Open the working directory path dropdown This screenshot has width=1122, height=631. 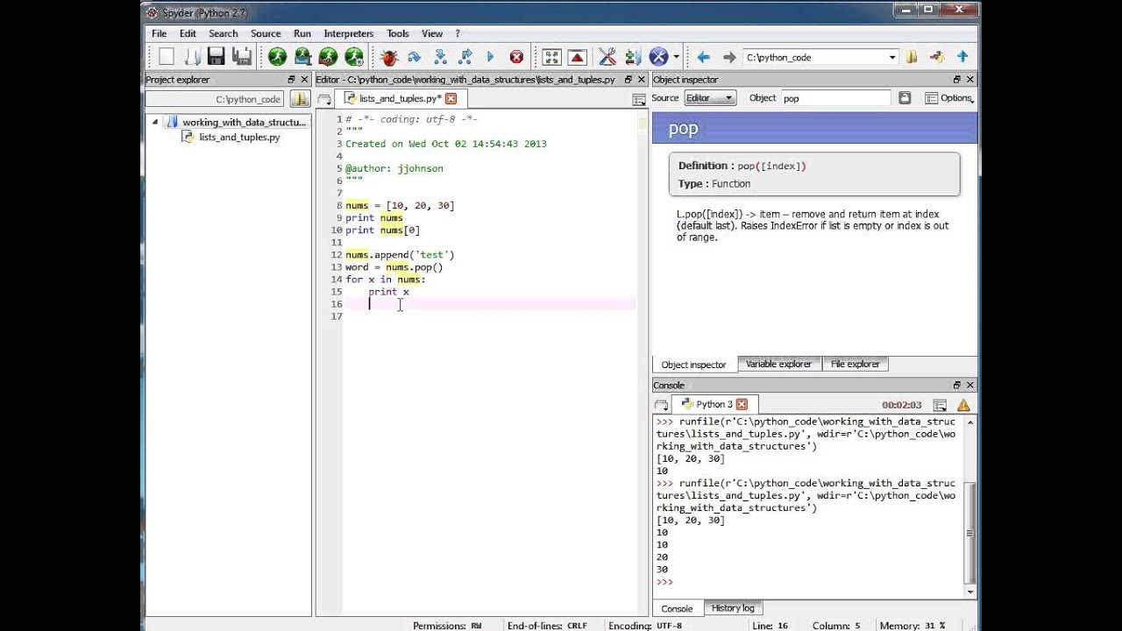pyautogui.click(x=892, y=57)
